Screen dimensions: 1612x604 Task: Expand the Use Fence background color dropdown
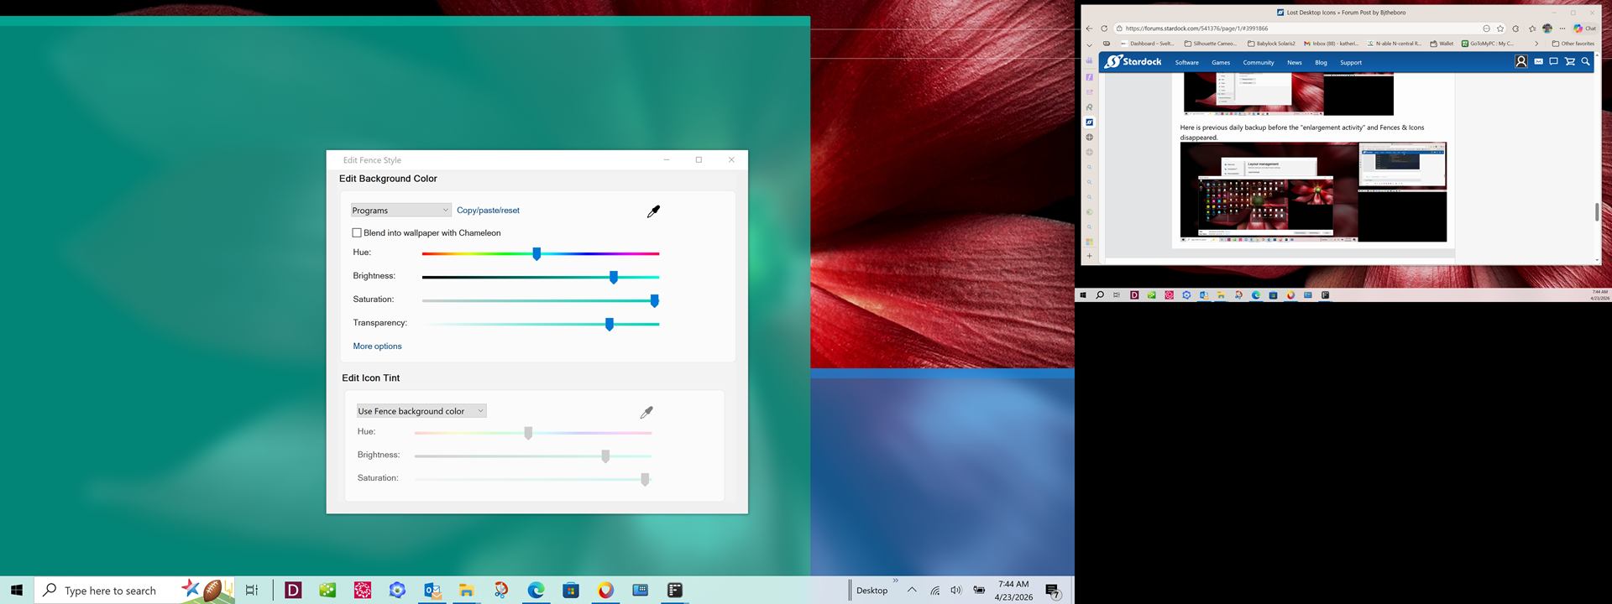click(x=421, y=411)
